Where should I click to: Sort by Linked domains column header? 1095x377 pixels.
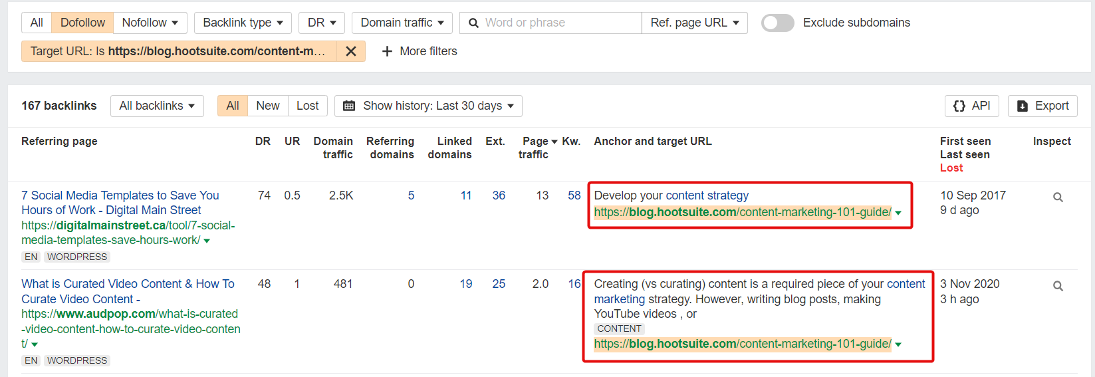click(x=449, y=148)
